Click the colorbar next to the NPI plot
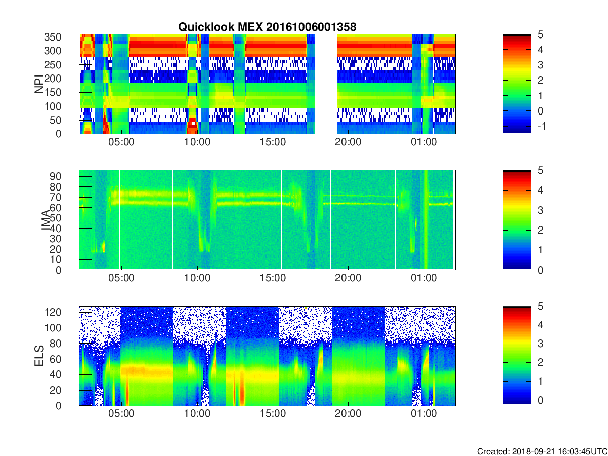Image resolution: width=608 pixels, height=456 pixels. pos(517,84)
